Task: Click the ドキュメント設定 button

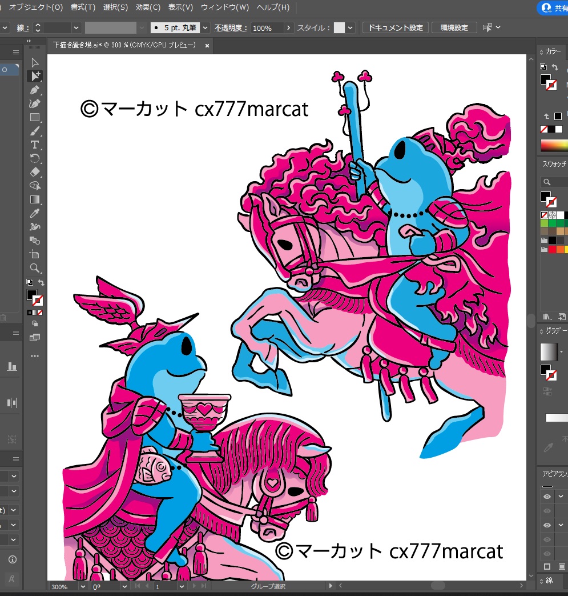Action: [x=396, y=27]
